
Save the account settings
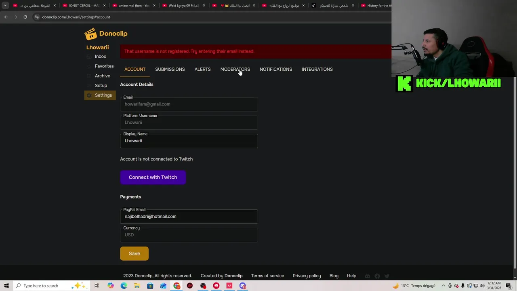pos(134,254)
